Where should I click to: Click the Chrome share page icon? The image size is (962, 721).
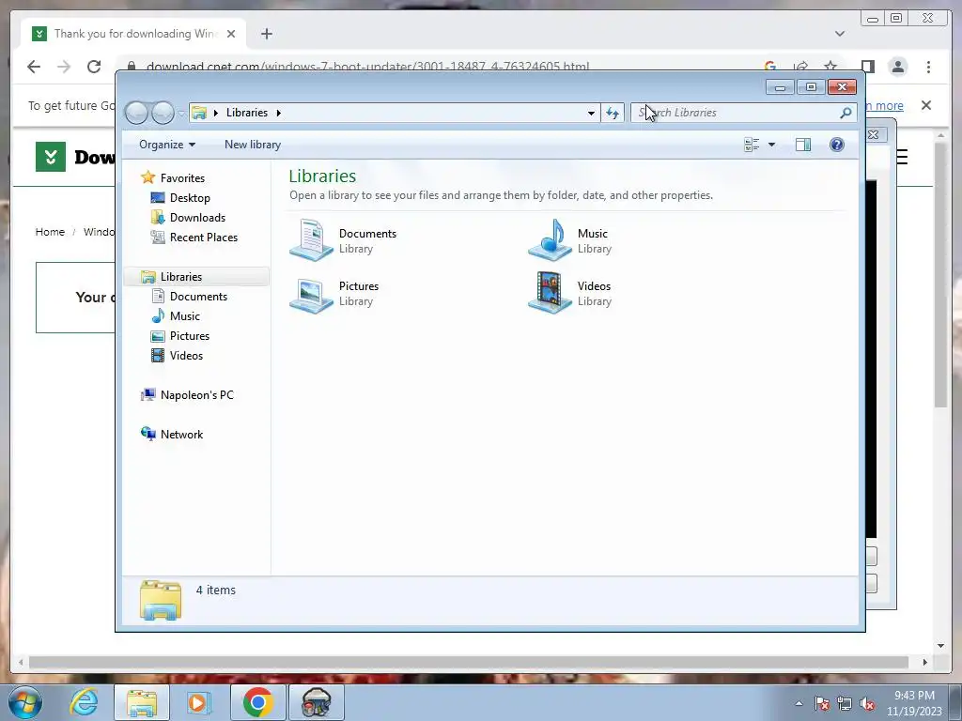tap(800, 67)
